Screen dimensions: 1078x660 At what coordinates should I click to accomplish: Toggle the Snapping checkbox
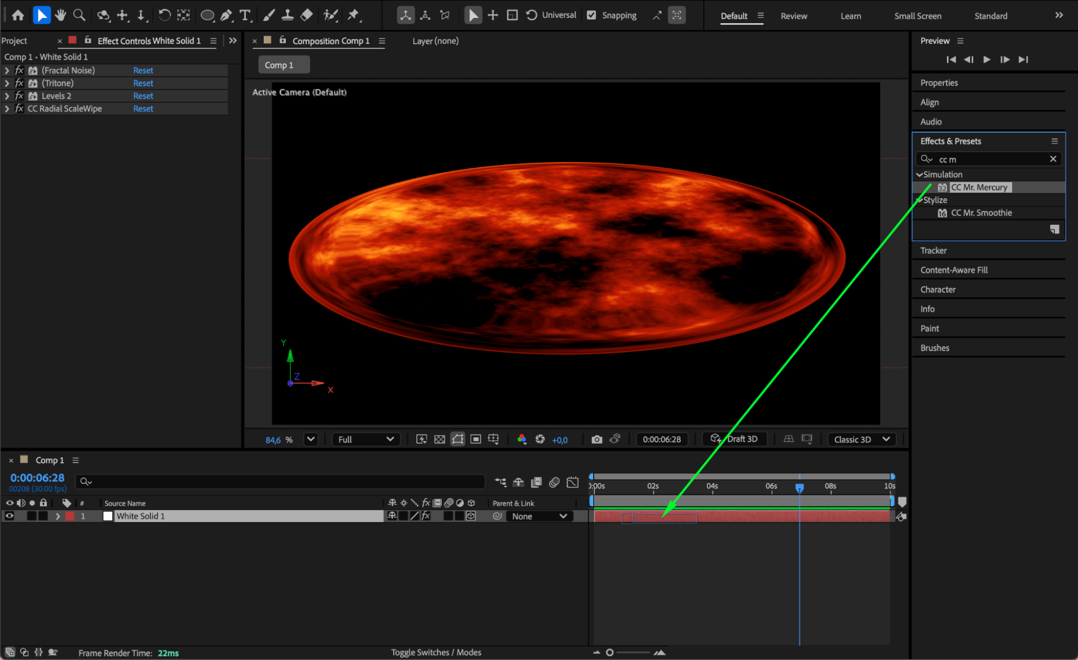(x=592, y=15)
